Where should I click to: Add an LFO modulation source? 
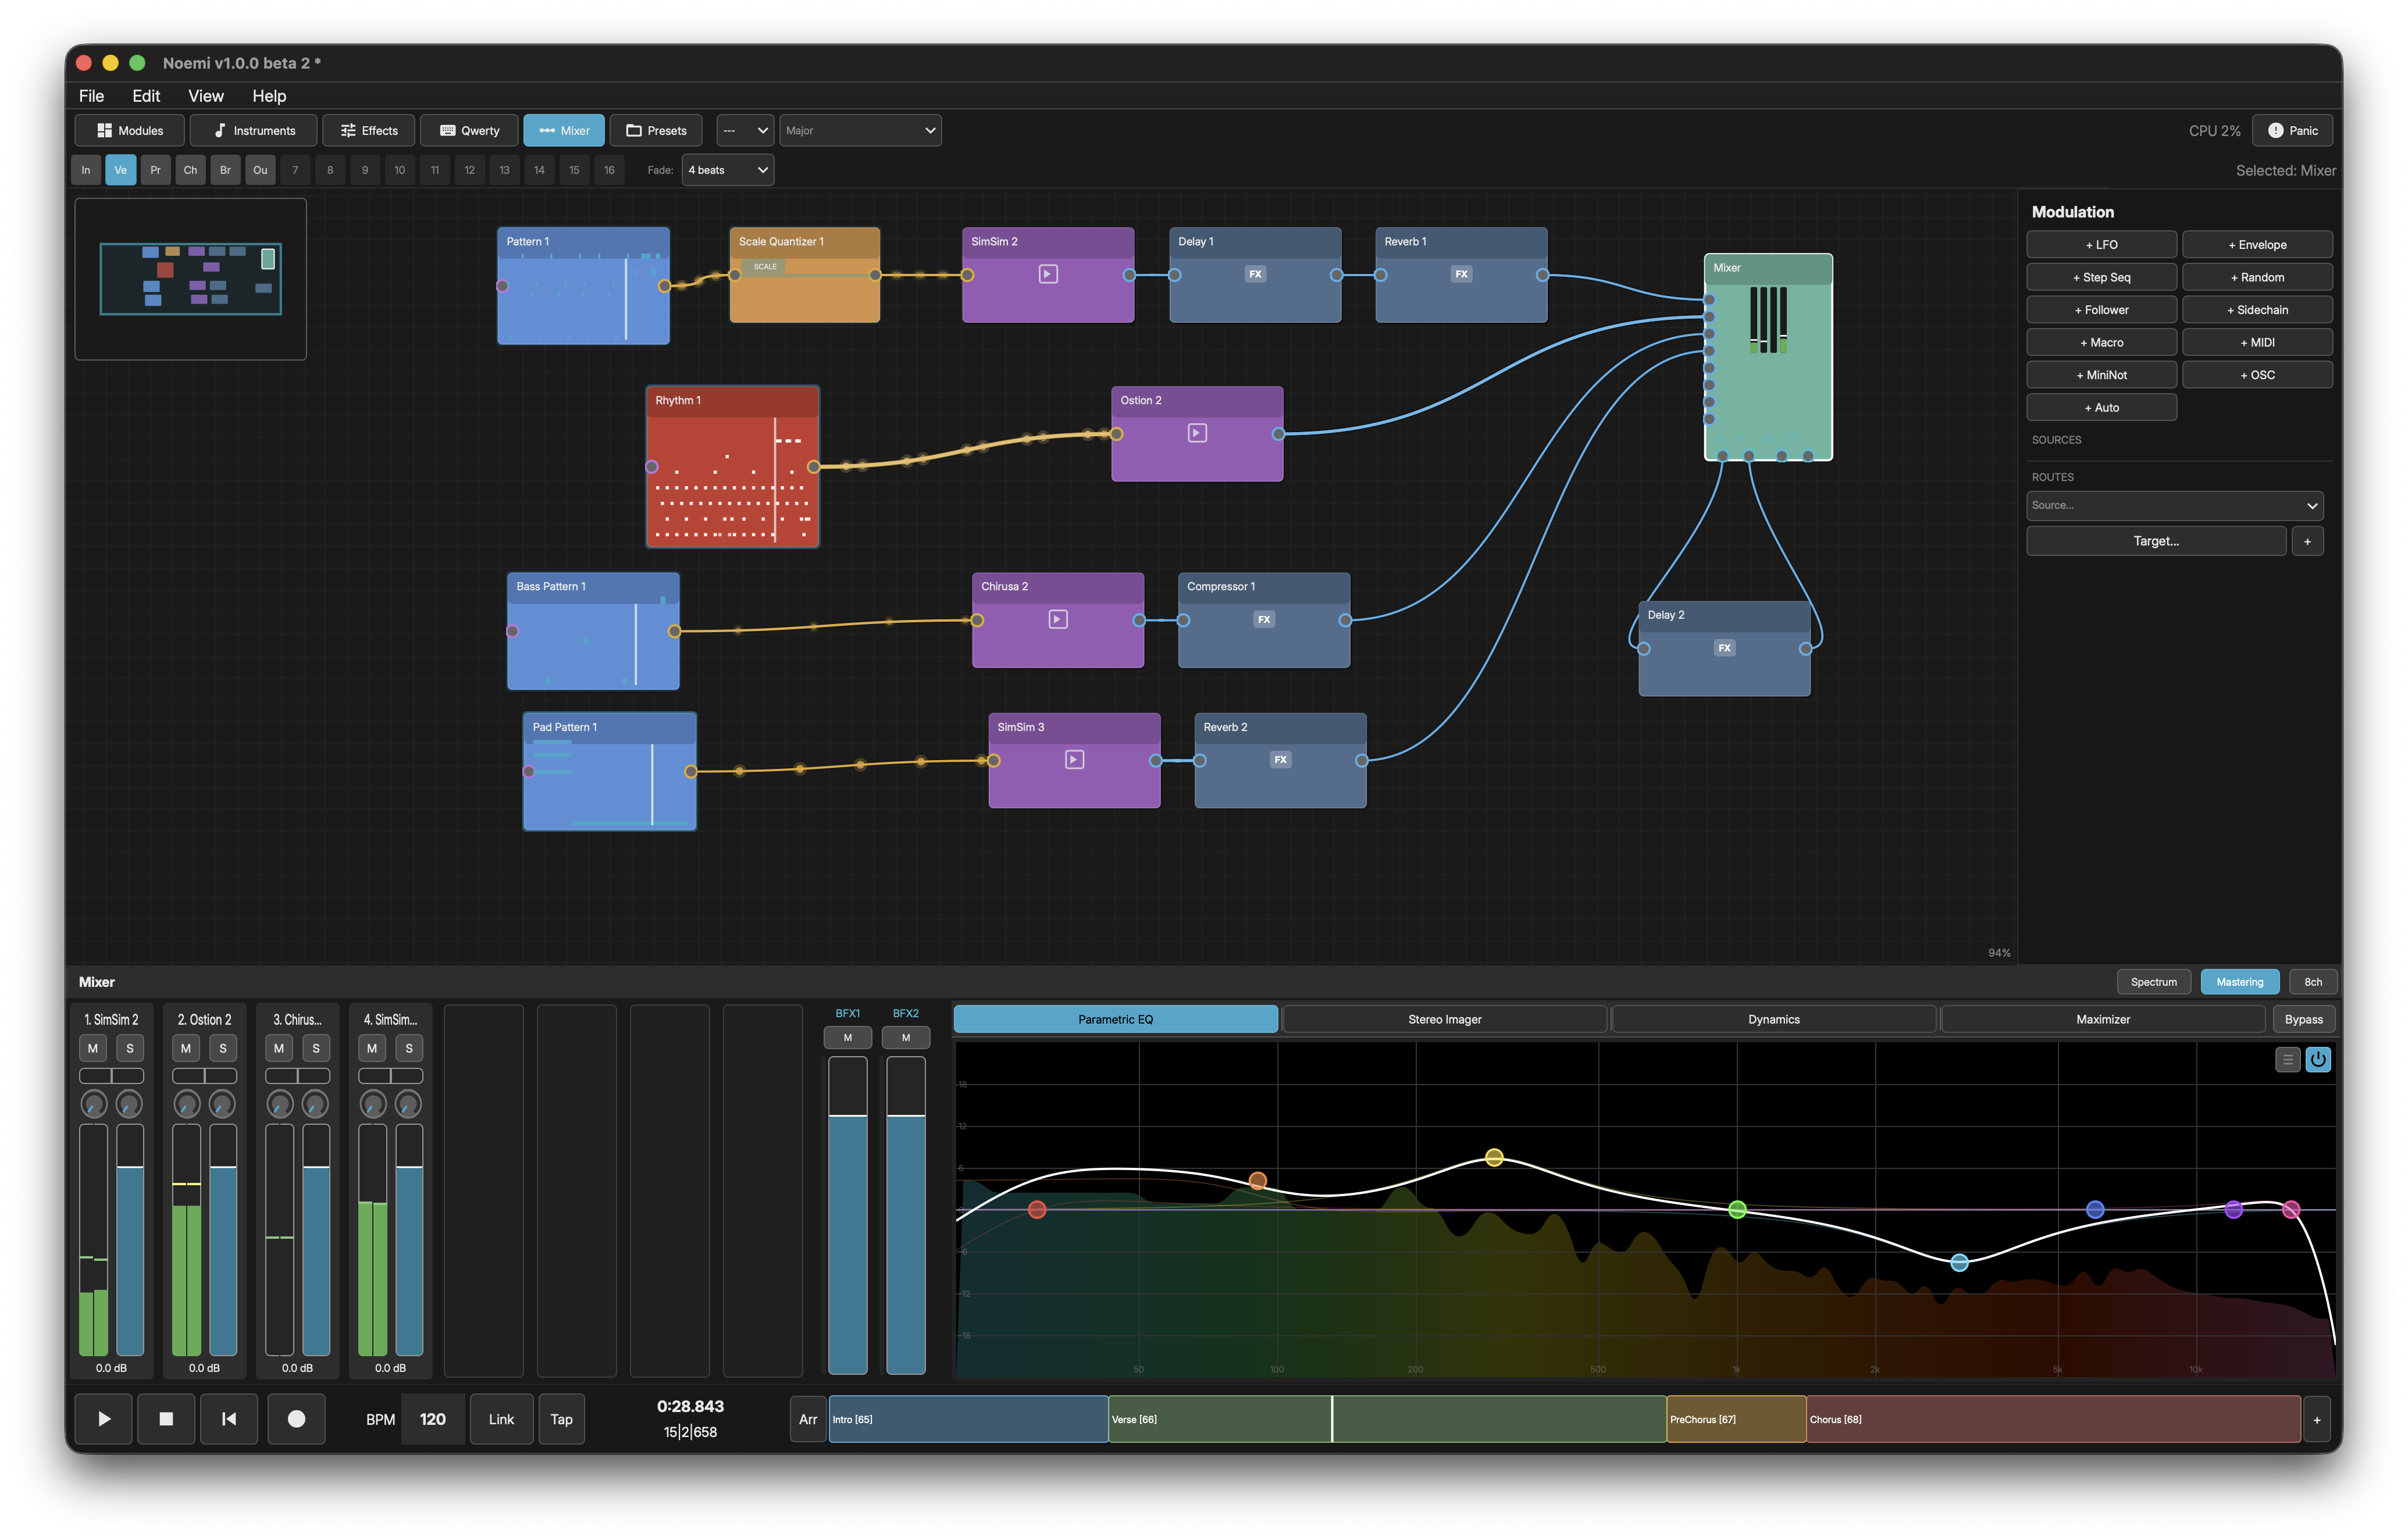pos(2101,245)
